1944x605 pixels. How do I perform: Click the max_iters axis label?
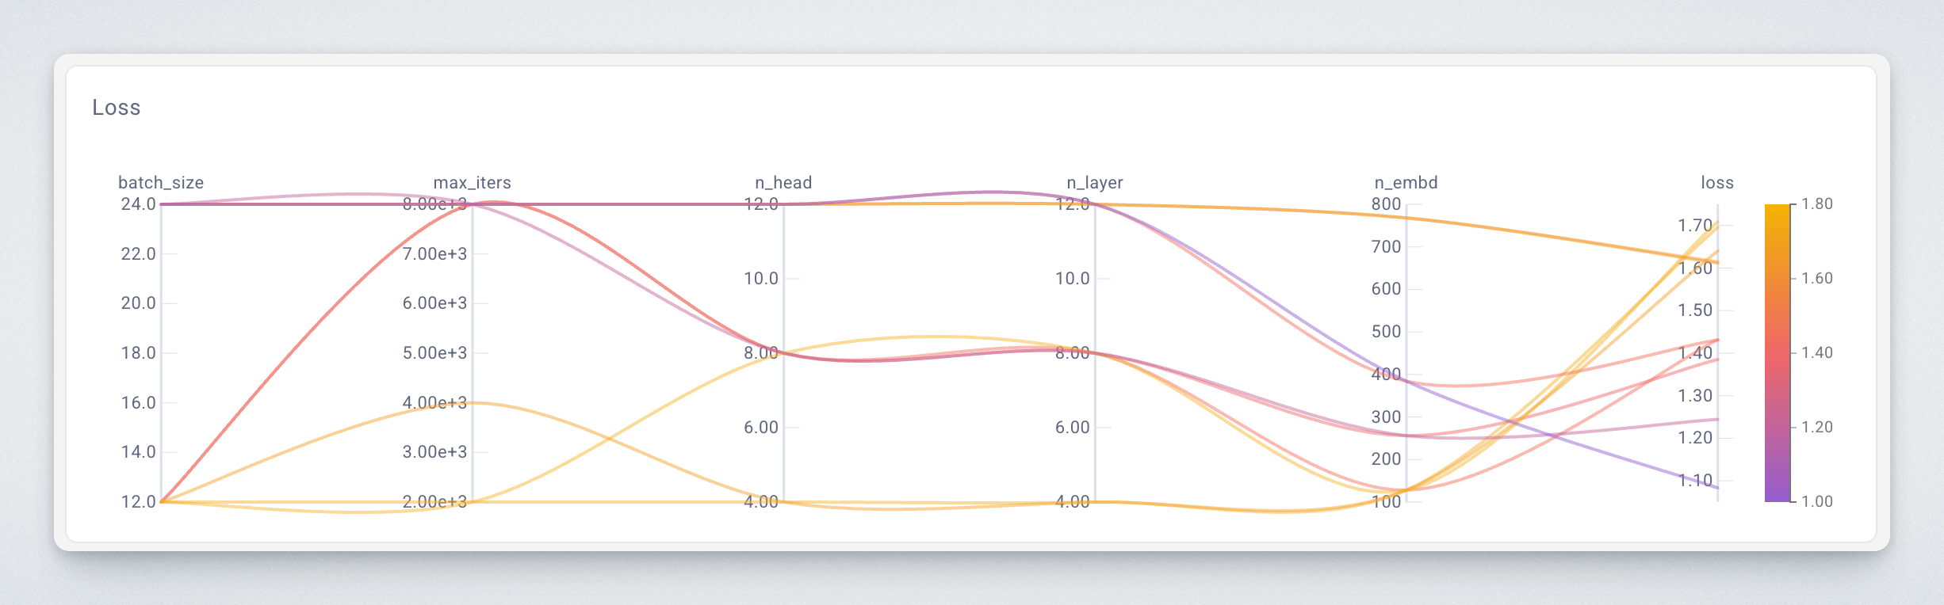pos(472,183)
